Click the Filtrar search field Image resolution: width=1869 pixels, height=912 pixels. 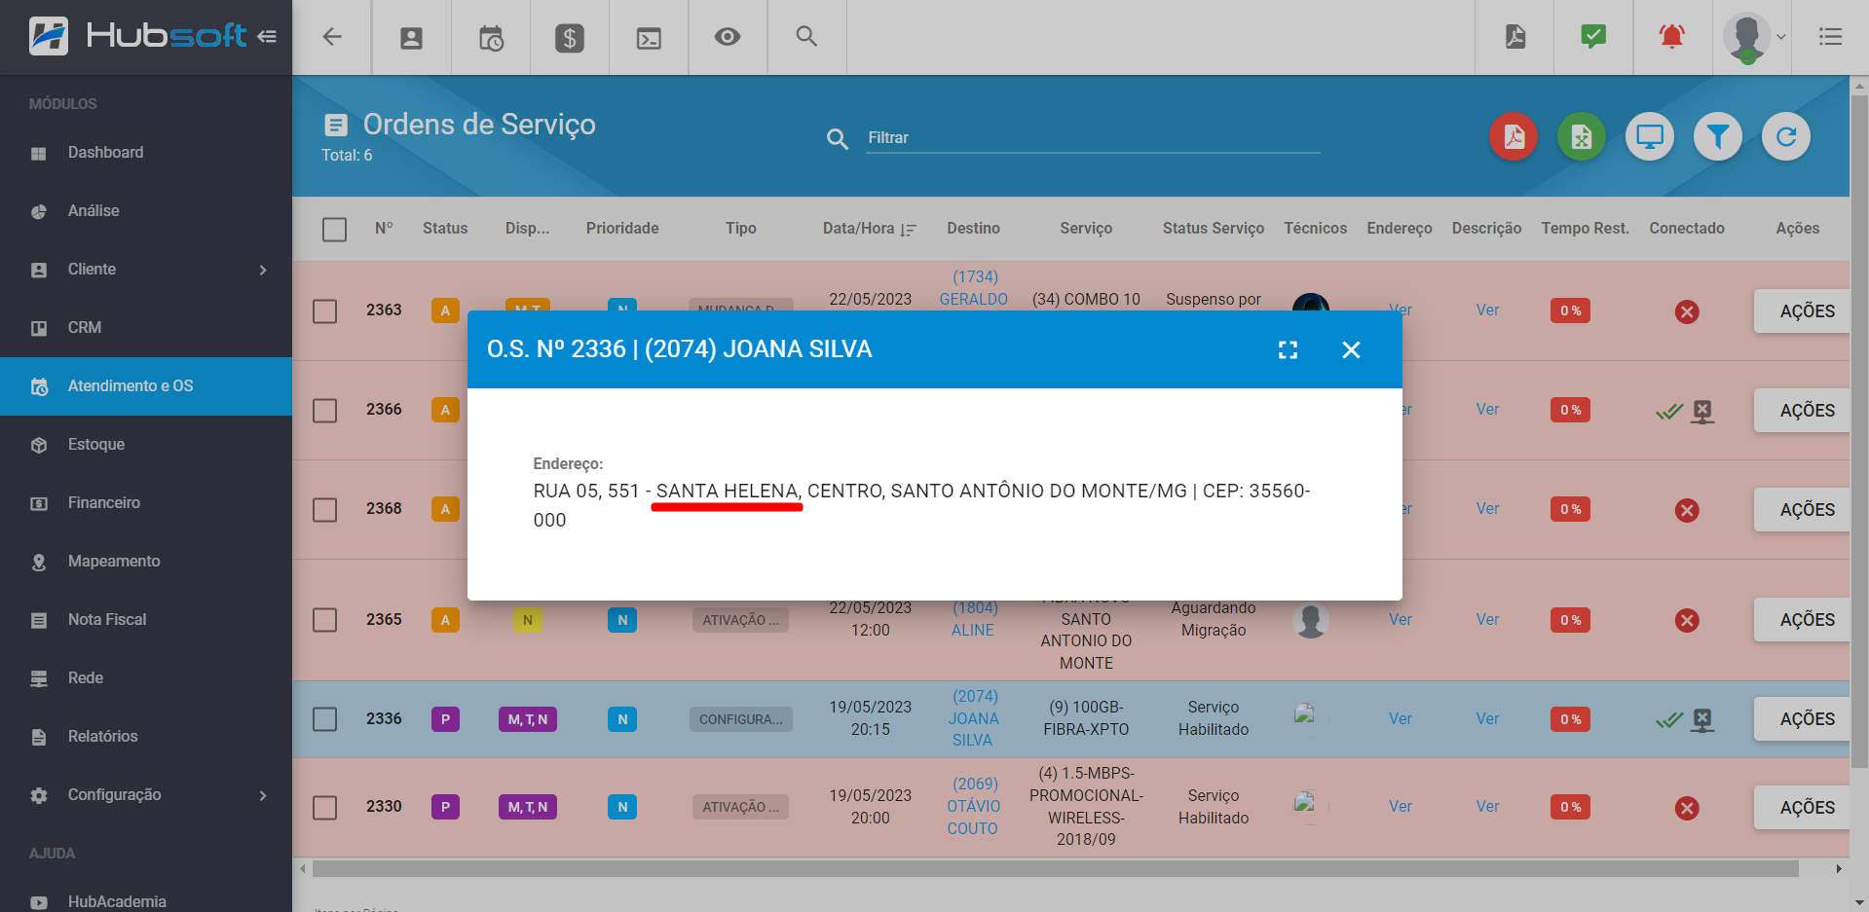click(x=1093, y=138)
